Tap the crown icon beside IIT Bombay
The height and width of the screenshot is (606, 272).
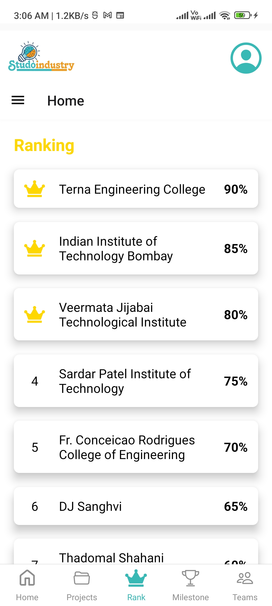pyautogui.click(x=35, y=248)
